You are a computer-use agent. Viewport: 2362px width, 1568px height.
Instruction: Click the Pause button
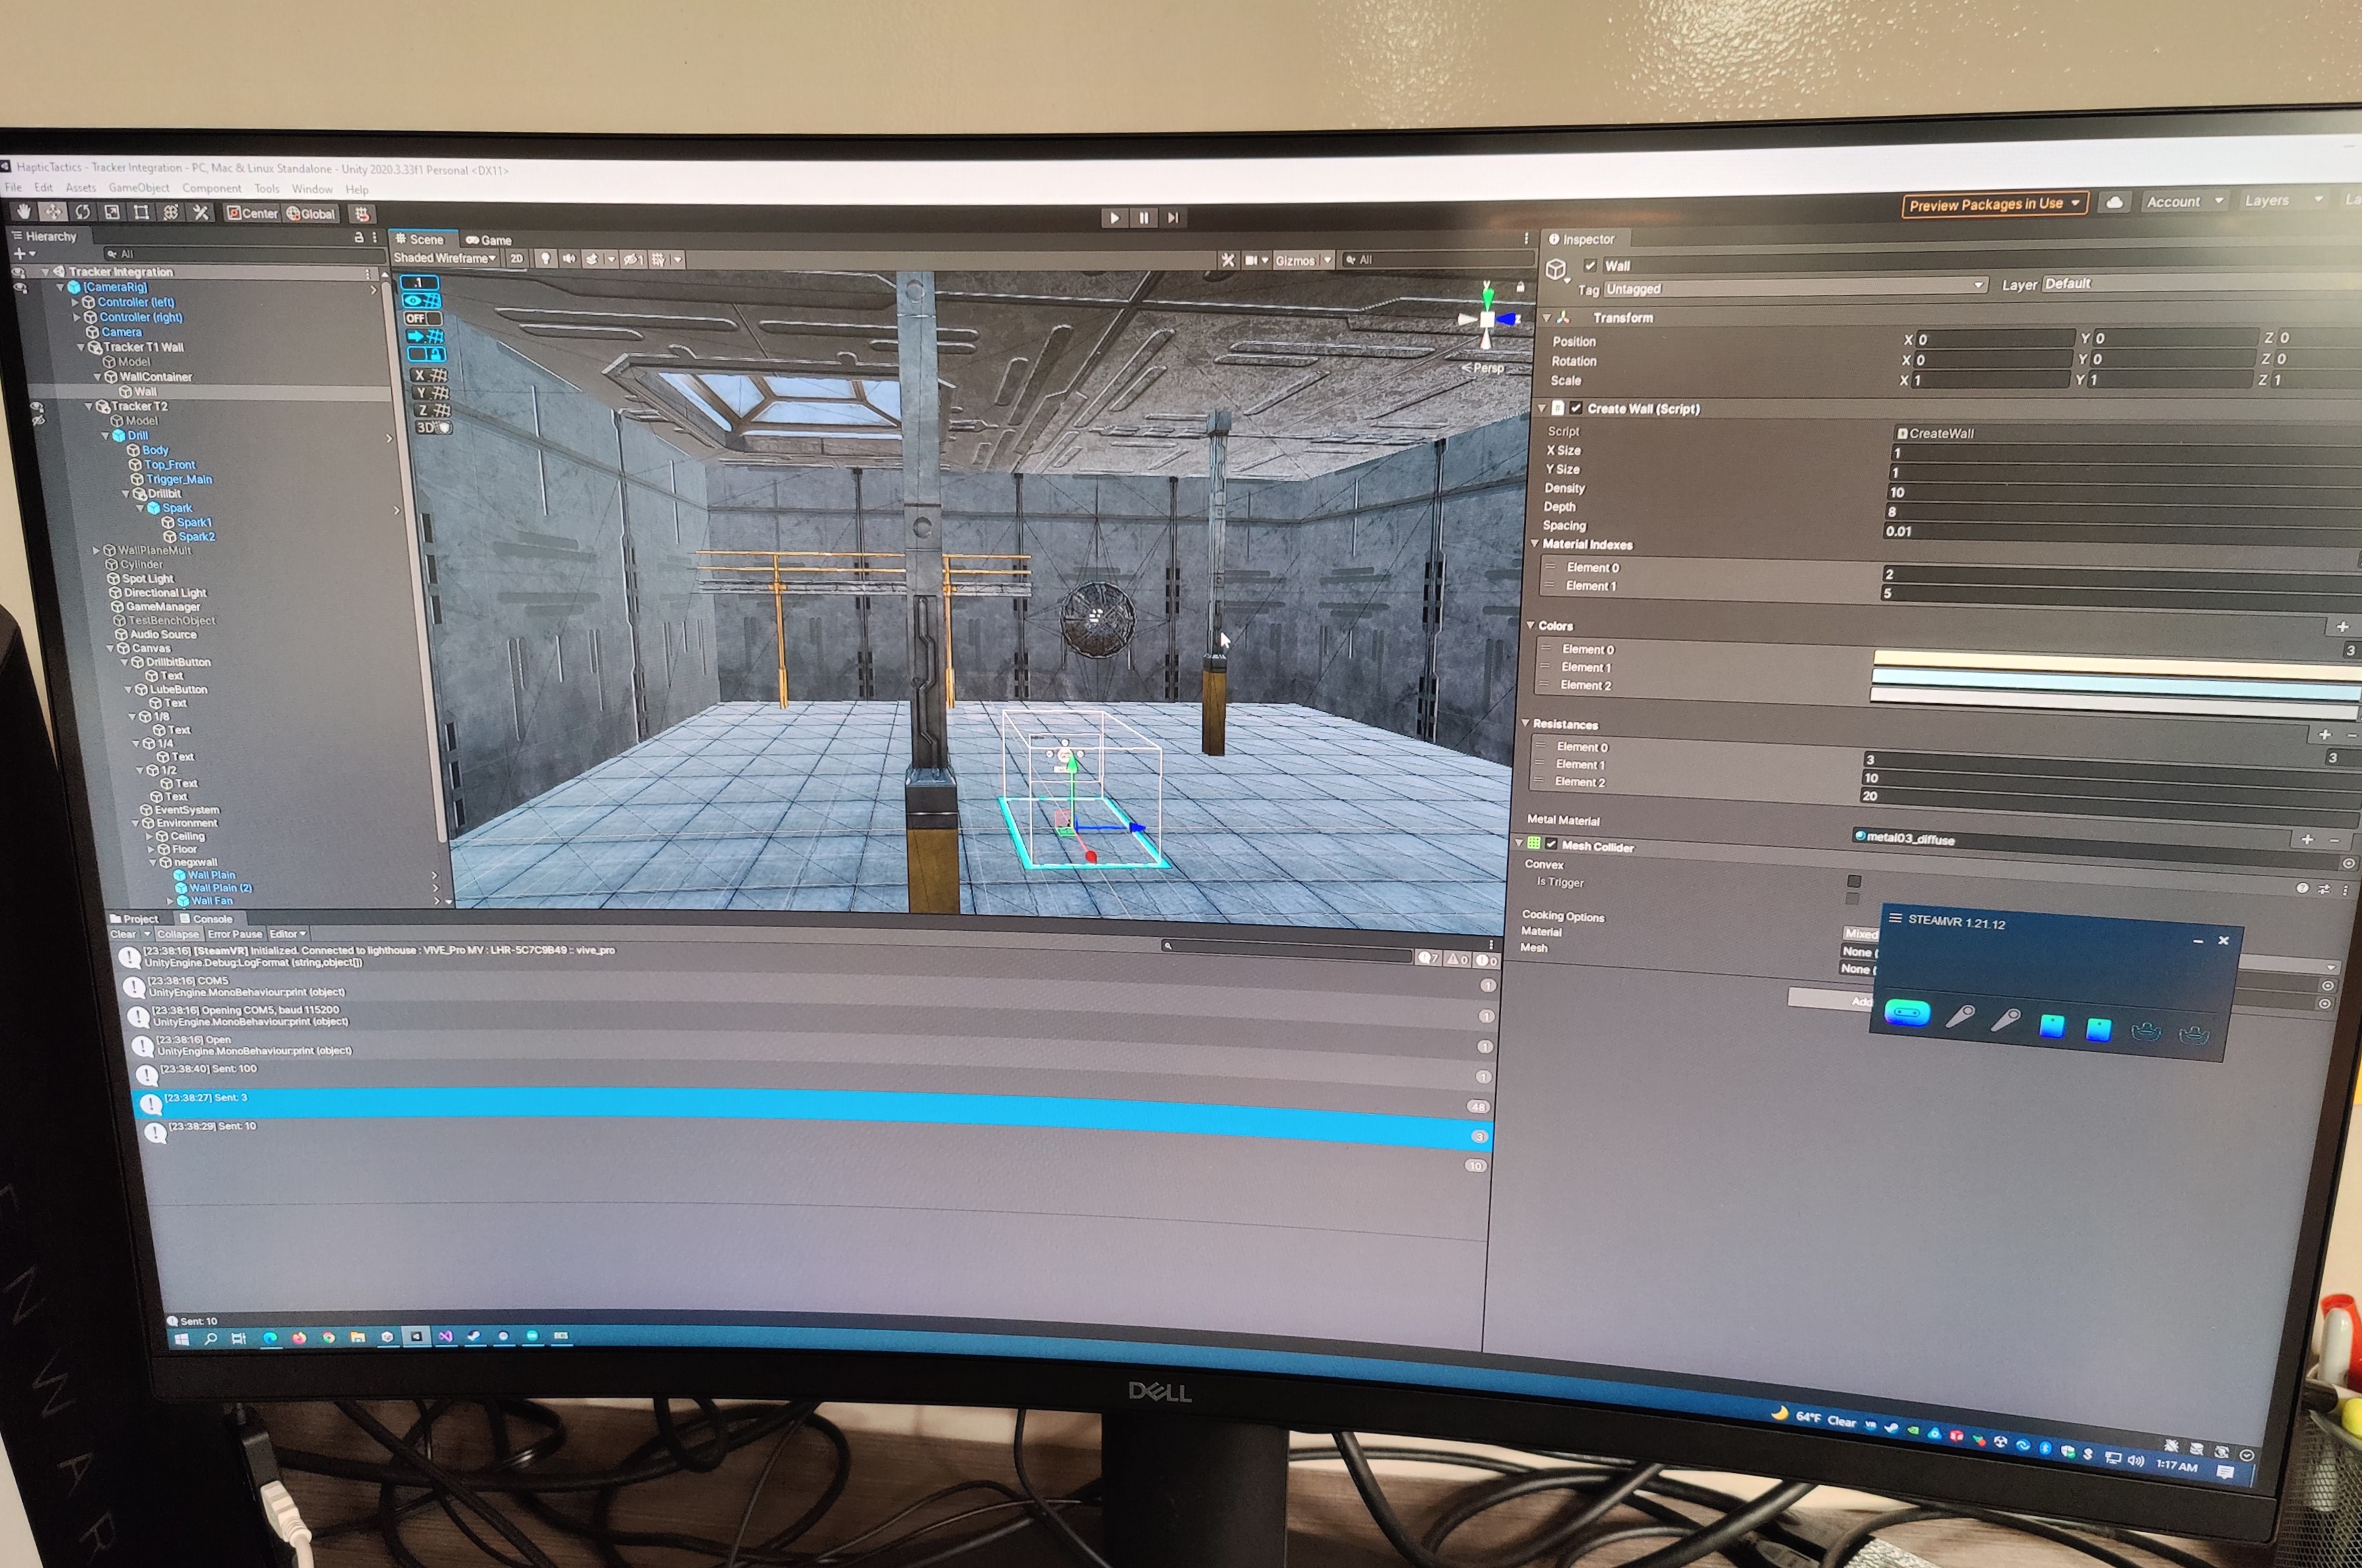tap(1144, 218)
